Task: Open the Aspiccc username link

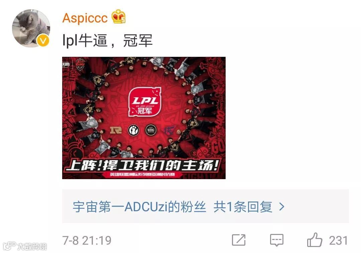Action: 85,18
